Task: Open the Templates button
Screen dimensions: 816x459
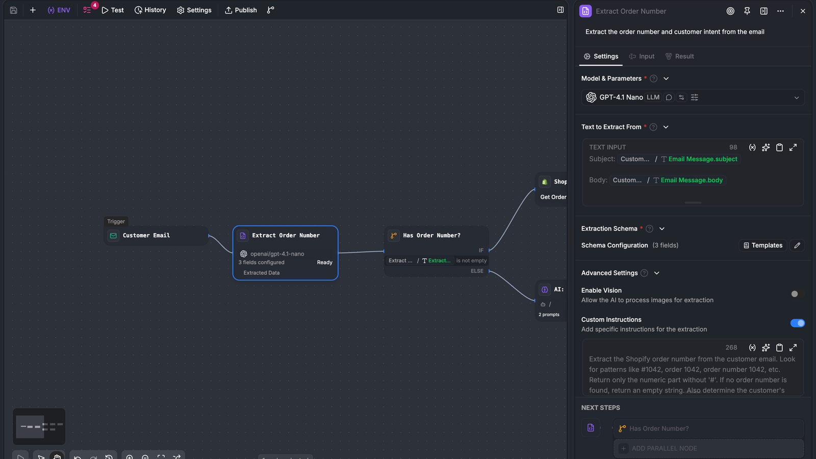Action: pyautogui.click(x=763, y=245)
